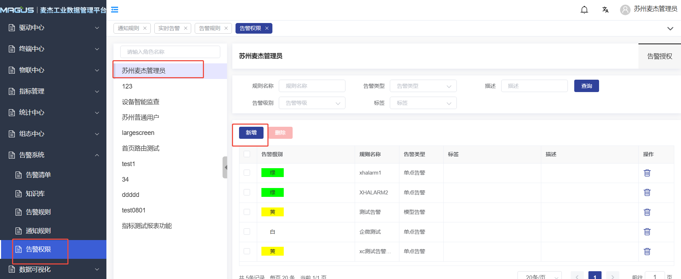Image resolution: width=681 pixels, height=279 pixels.
Task: Switch to the 实时告警 tab
Action: coord(169,28)
